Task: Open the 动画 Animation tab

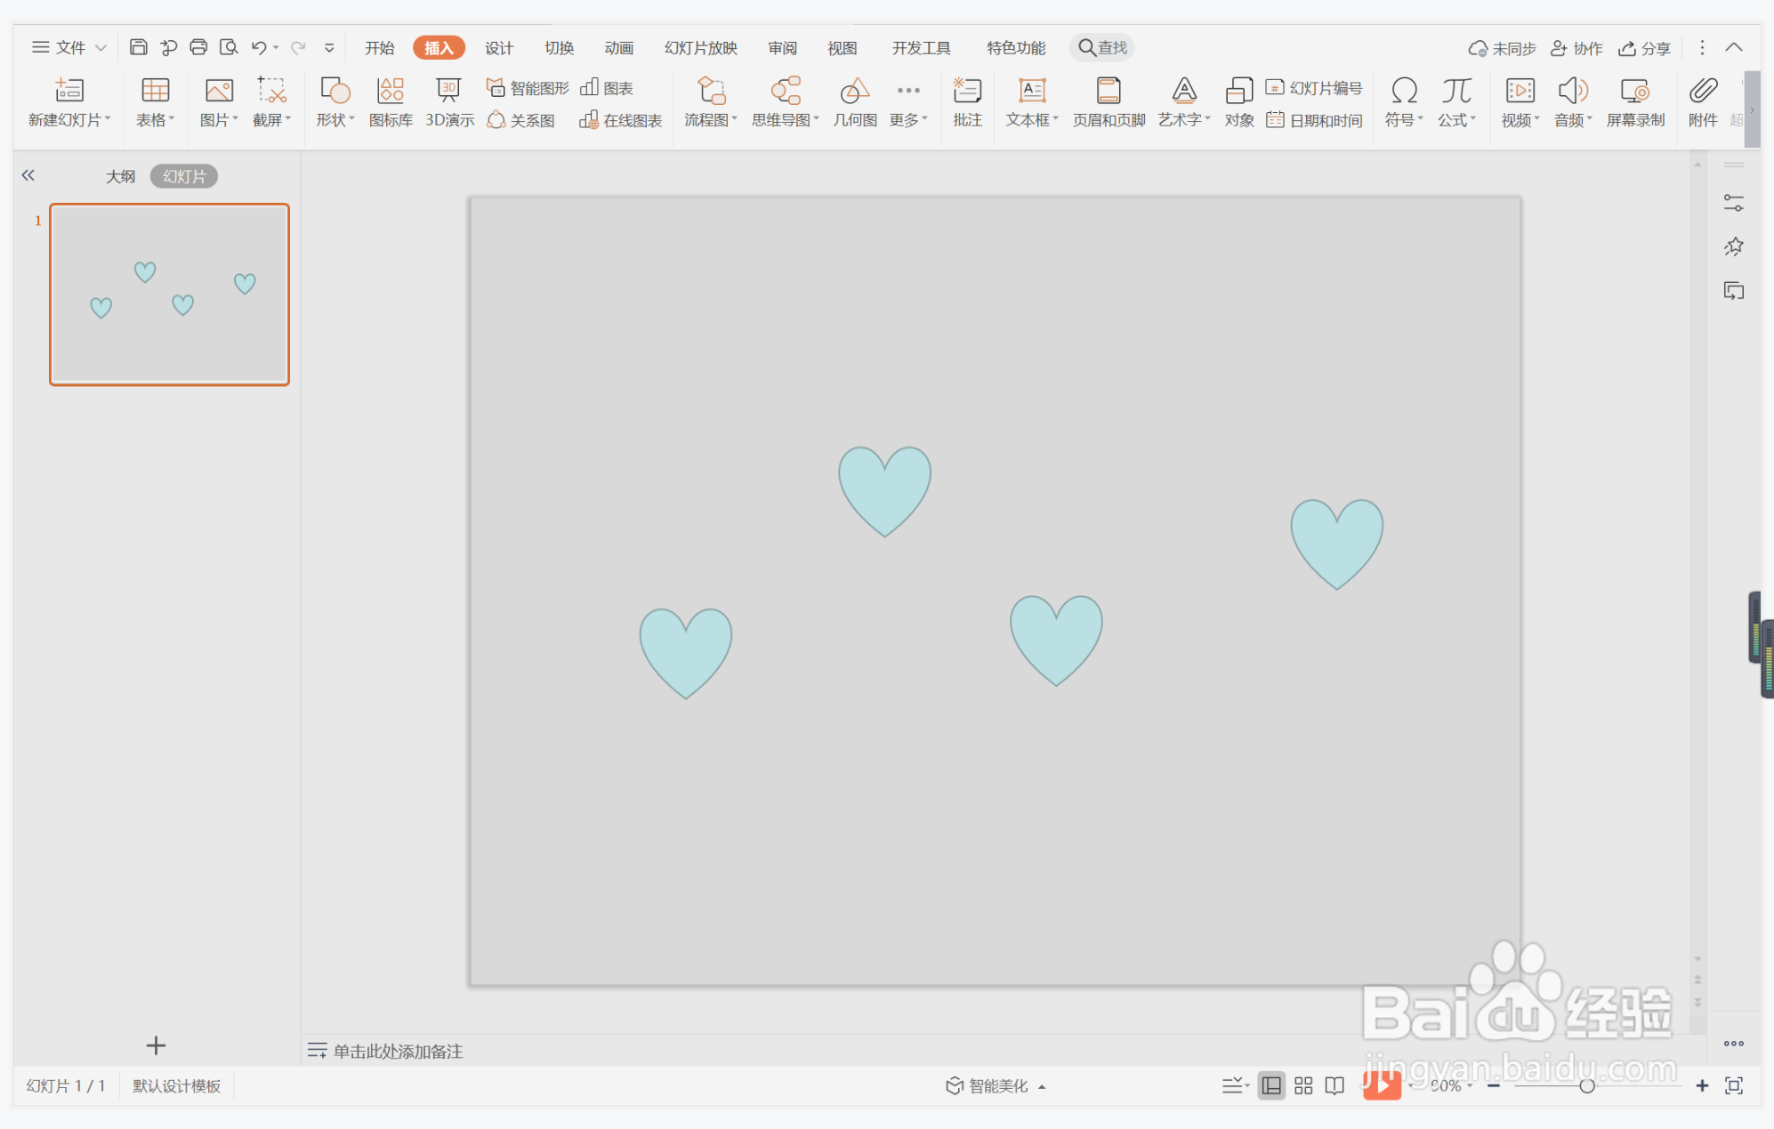Action: 618,48
